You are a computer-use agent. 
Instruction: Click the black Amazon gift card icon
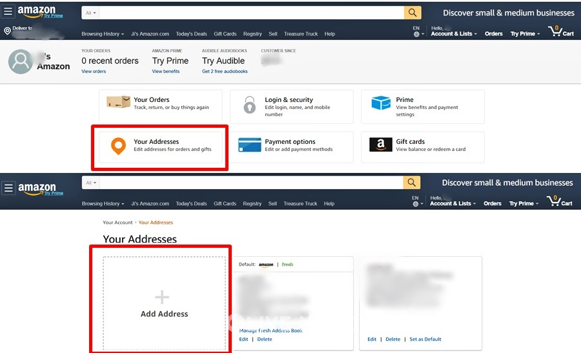tap(380, 145)
